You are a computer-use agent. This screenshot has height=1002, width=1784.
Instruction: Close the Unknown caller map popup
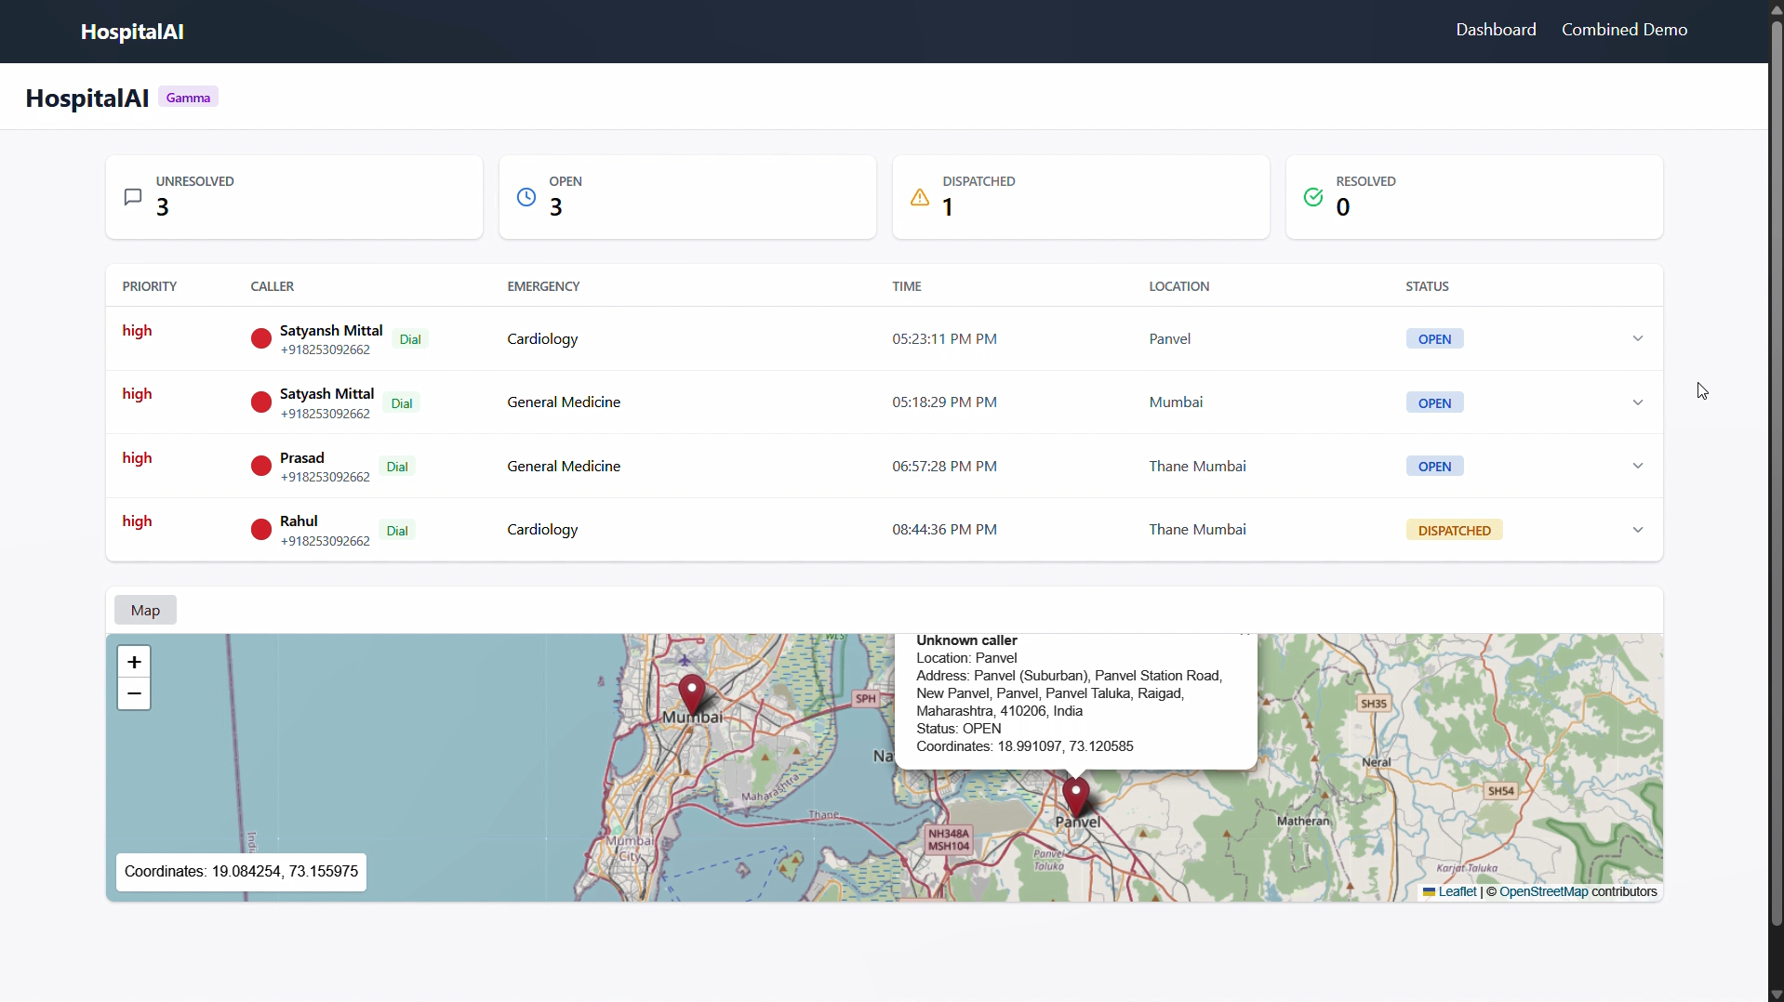(1245, 636)
